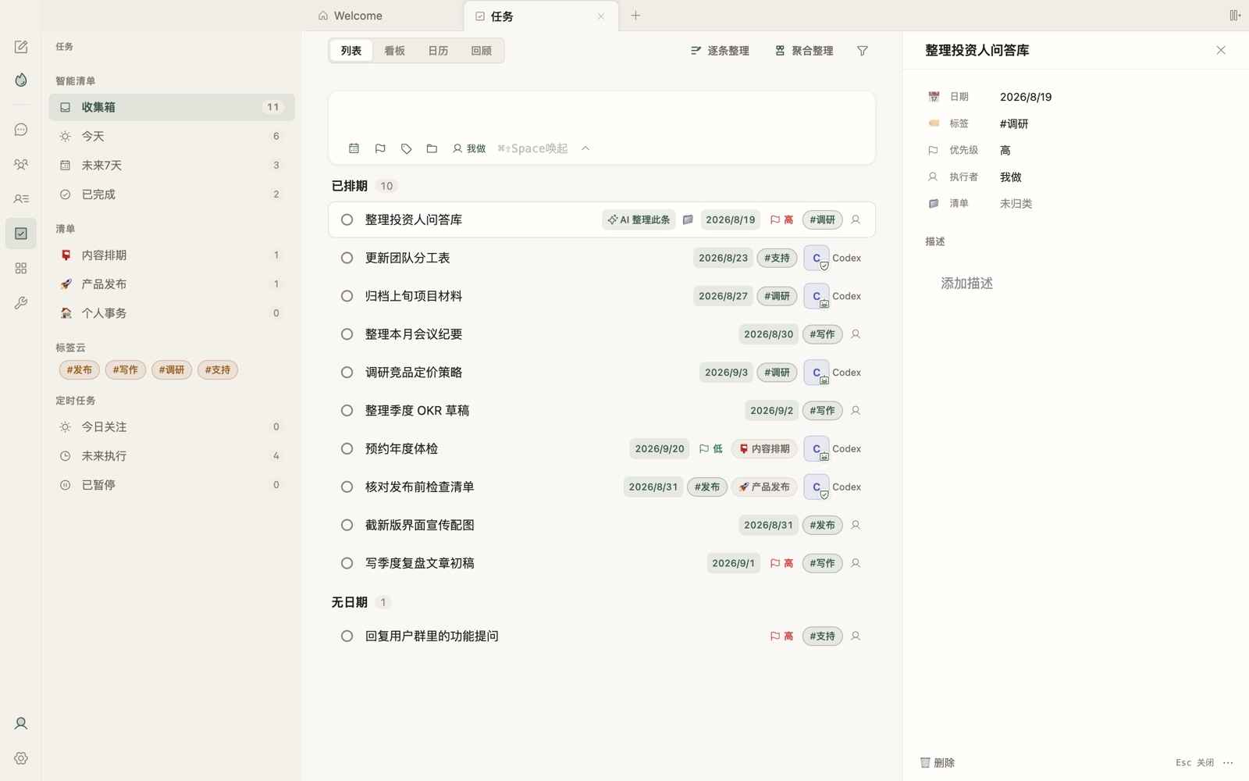The height and width of the screenshot is (781, 1249).
Task: Close the 整理投资人问答库 detail panel
Action: coord(1221,50)
